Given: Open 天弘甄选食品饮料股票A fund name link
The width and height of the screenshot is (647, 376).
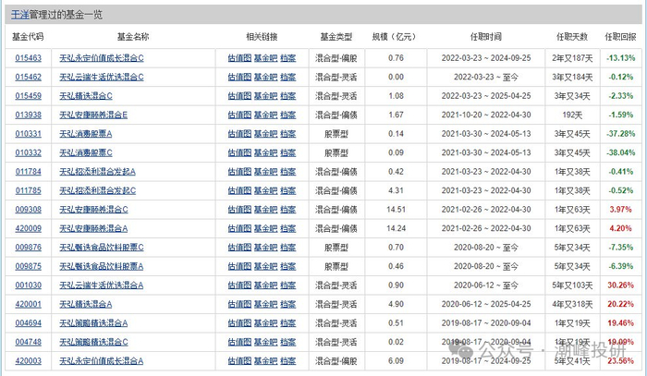Looking at the screenshot, I should tap(102, 266).
